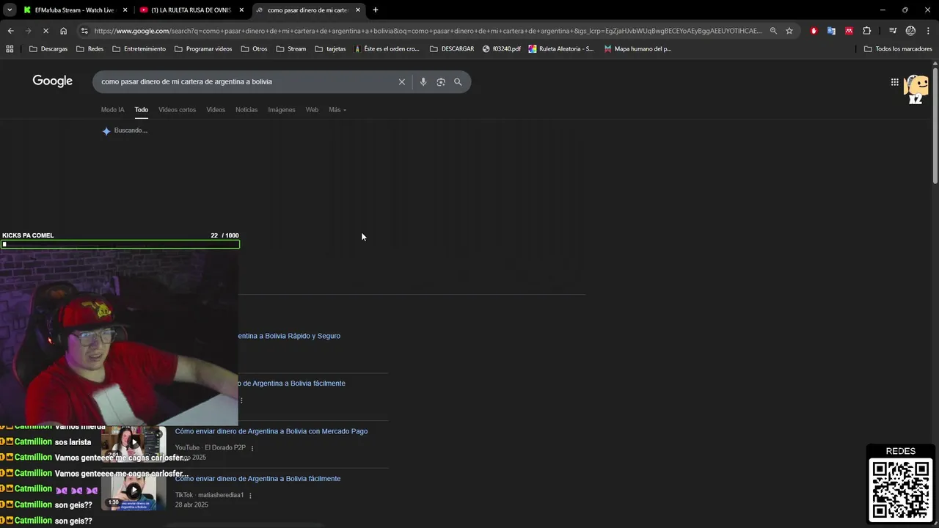Click the page vertical scrollbar

pos(935,125)
